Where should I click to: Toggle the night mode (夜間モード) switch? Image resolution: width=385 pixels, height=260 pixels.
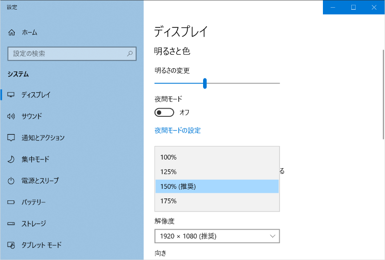pos(164,112)
